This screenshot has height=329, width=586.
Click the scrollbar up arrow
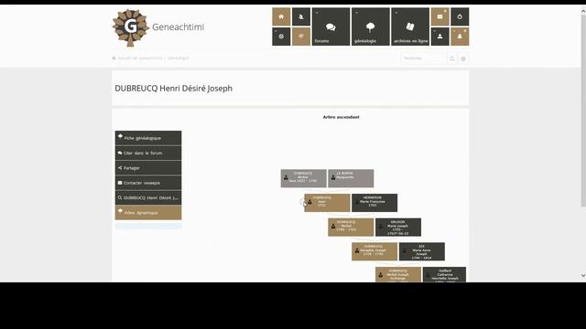click(583, 11)
